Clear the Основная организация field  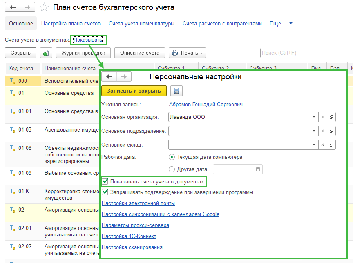coord(323,117)
